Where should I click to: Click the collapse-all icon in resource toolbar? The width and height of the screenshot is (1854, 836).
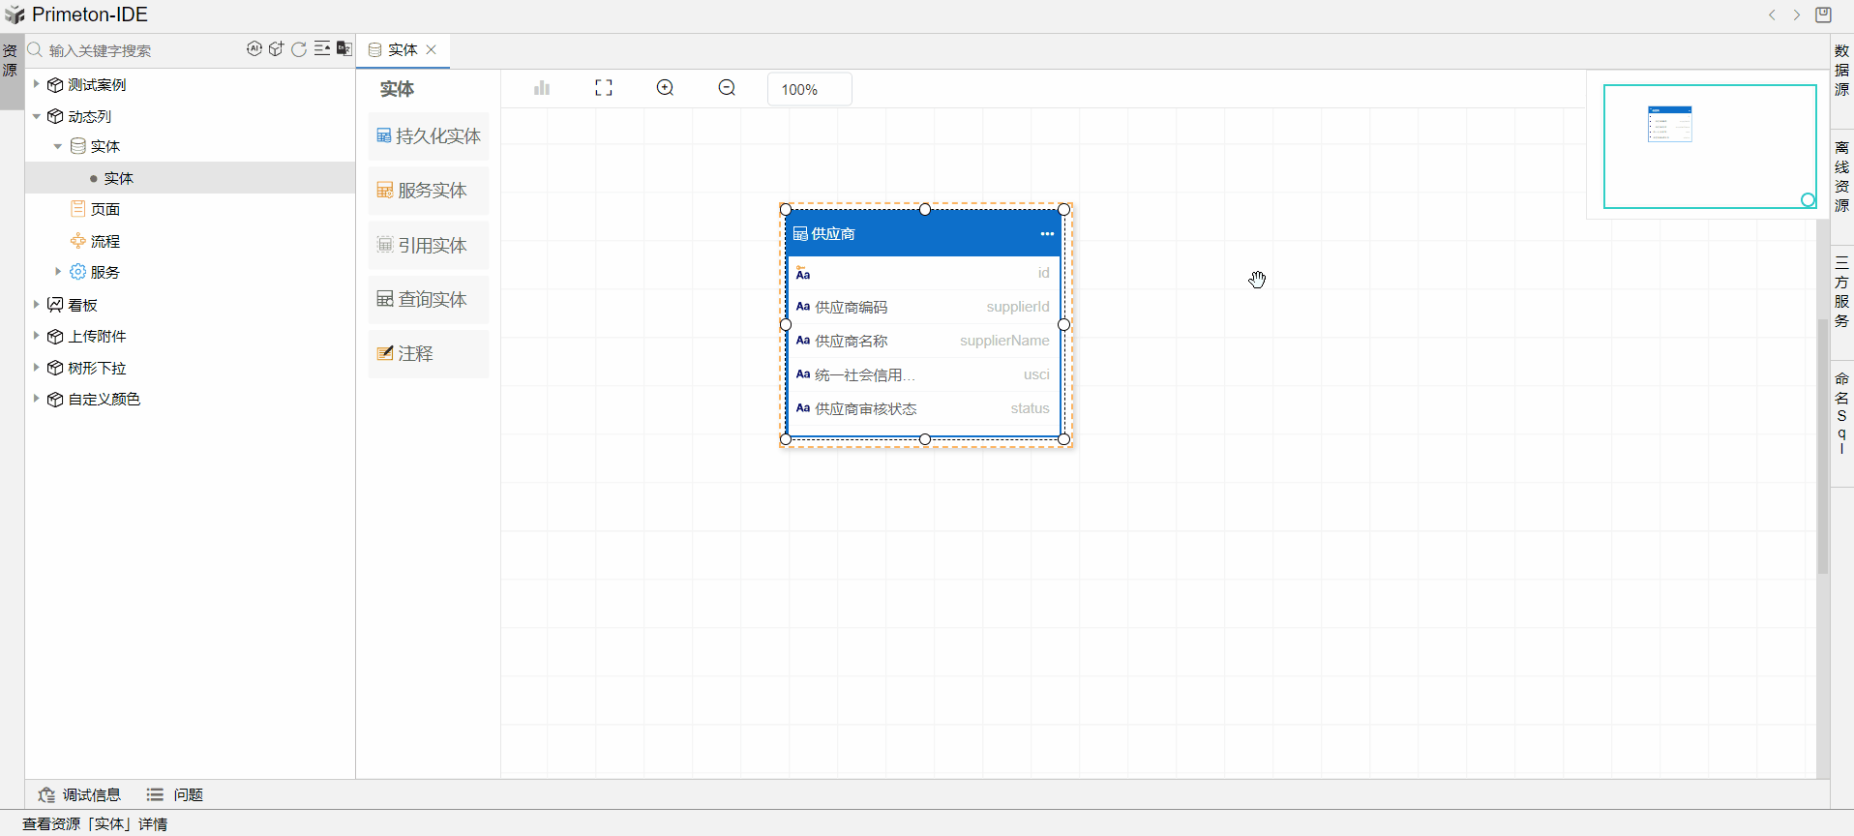click(322, 49)
